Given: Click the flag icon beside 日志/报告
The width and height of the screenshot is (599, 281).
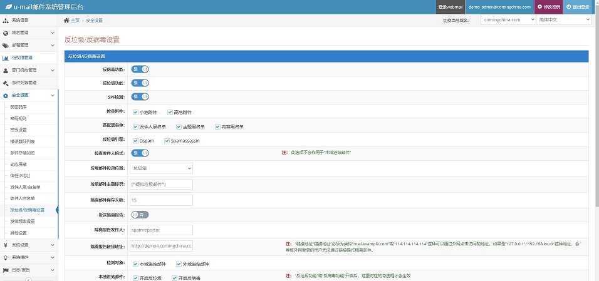Looking at the screenshot, I should point(6,270).
